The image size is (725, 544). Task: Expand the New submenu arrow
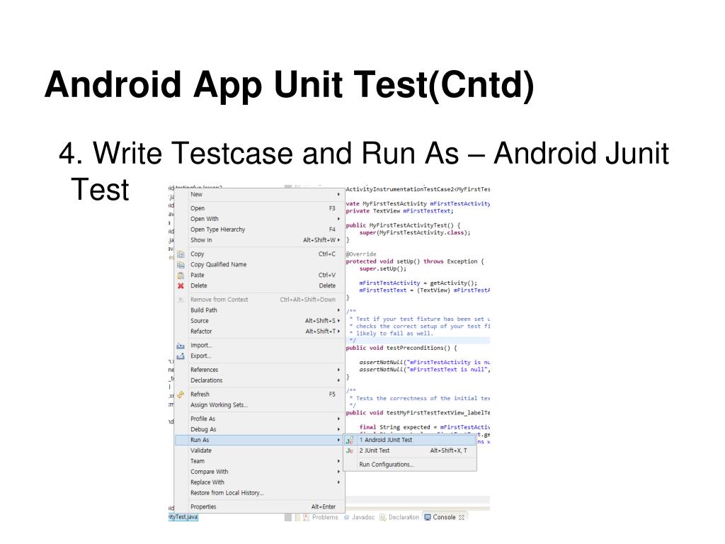pyautogui.click(x=338, y=195)
